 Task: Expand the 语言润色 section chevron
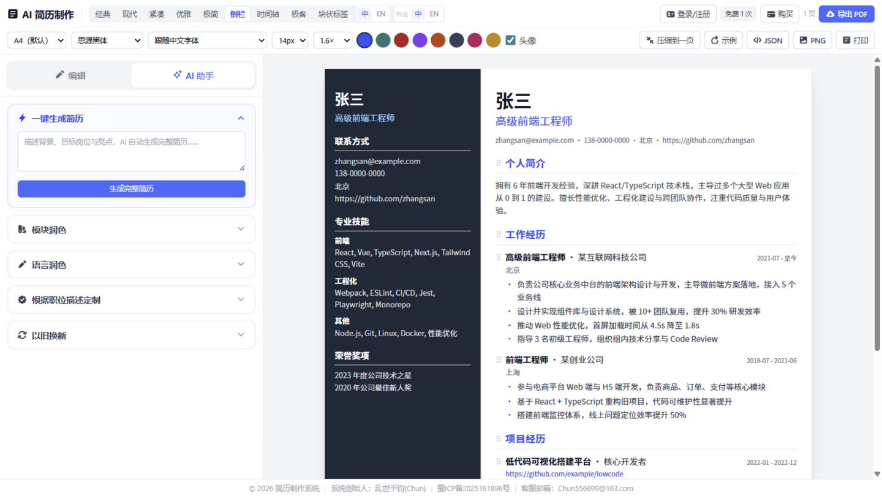[x=241, y=265]
